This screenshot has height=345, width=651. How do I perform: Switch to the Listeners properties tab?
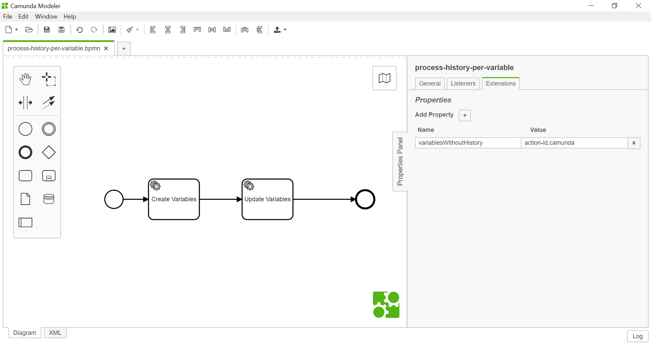(x=463, y=84)
